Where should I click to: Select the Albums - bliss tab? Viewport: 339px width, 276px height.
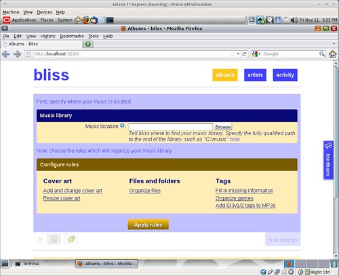[x=42, y=44]
